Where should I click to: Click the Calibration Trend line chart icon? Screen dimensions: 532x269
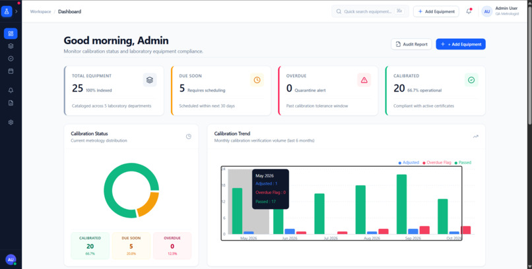tap(476, 136)
